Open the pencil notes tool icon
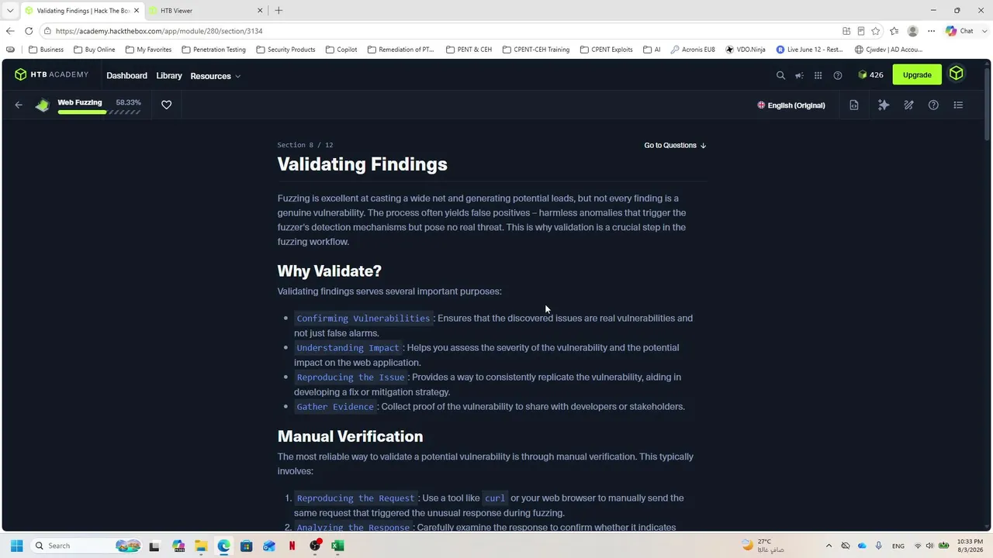The width and height of the screenshot is (993, 558). tap(908, 105)
